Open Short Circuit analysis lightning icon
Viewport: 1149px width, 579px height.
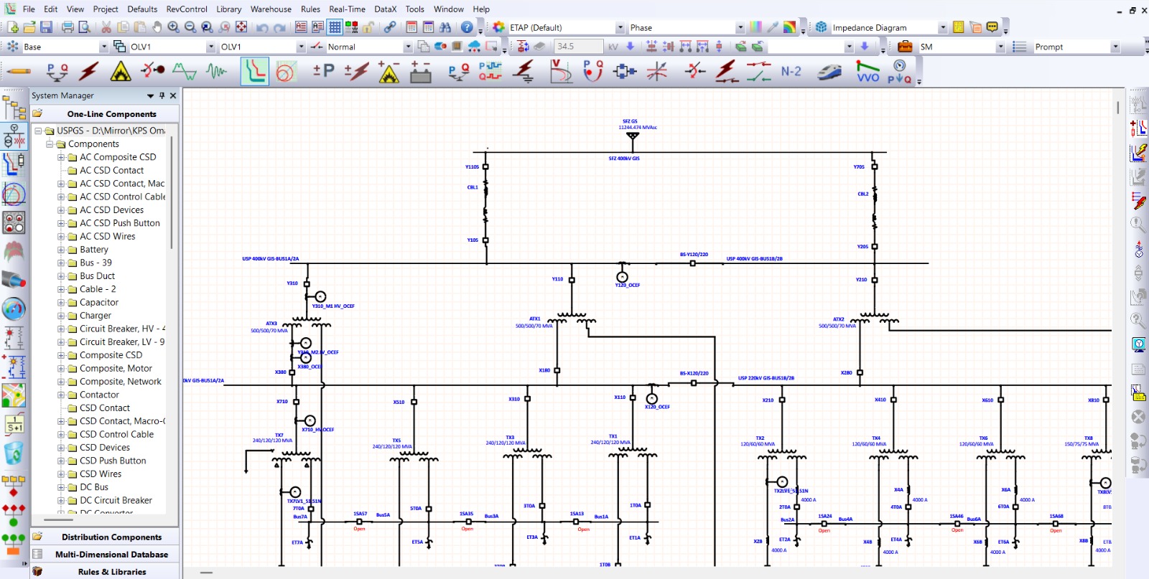[x=89, y=72]
